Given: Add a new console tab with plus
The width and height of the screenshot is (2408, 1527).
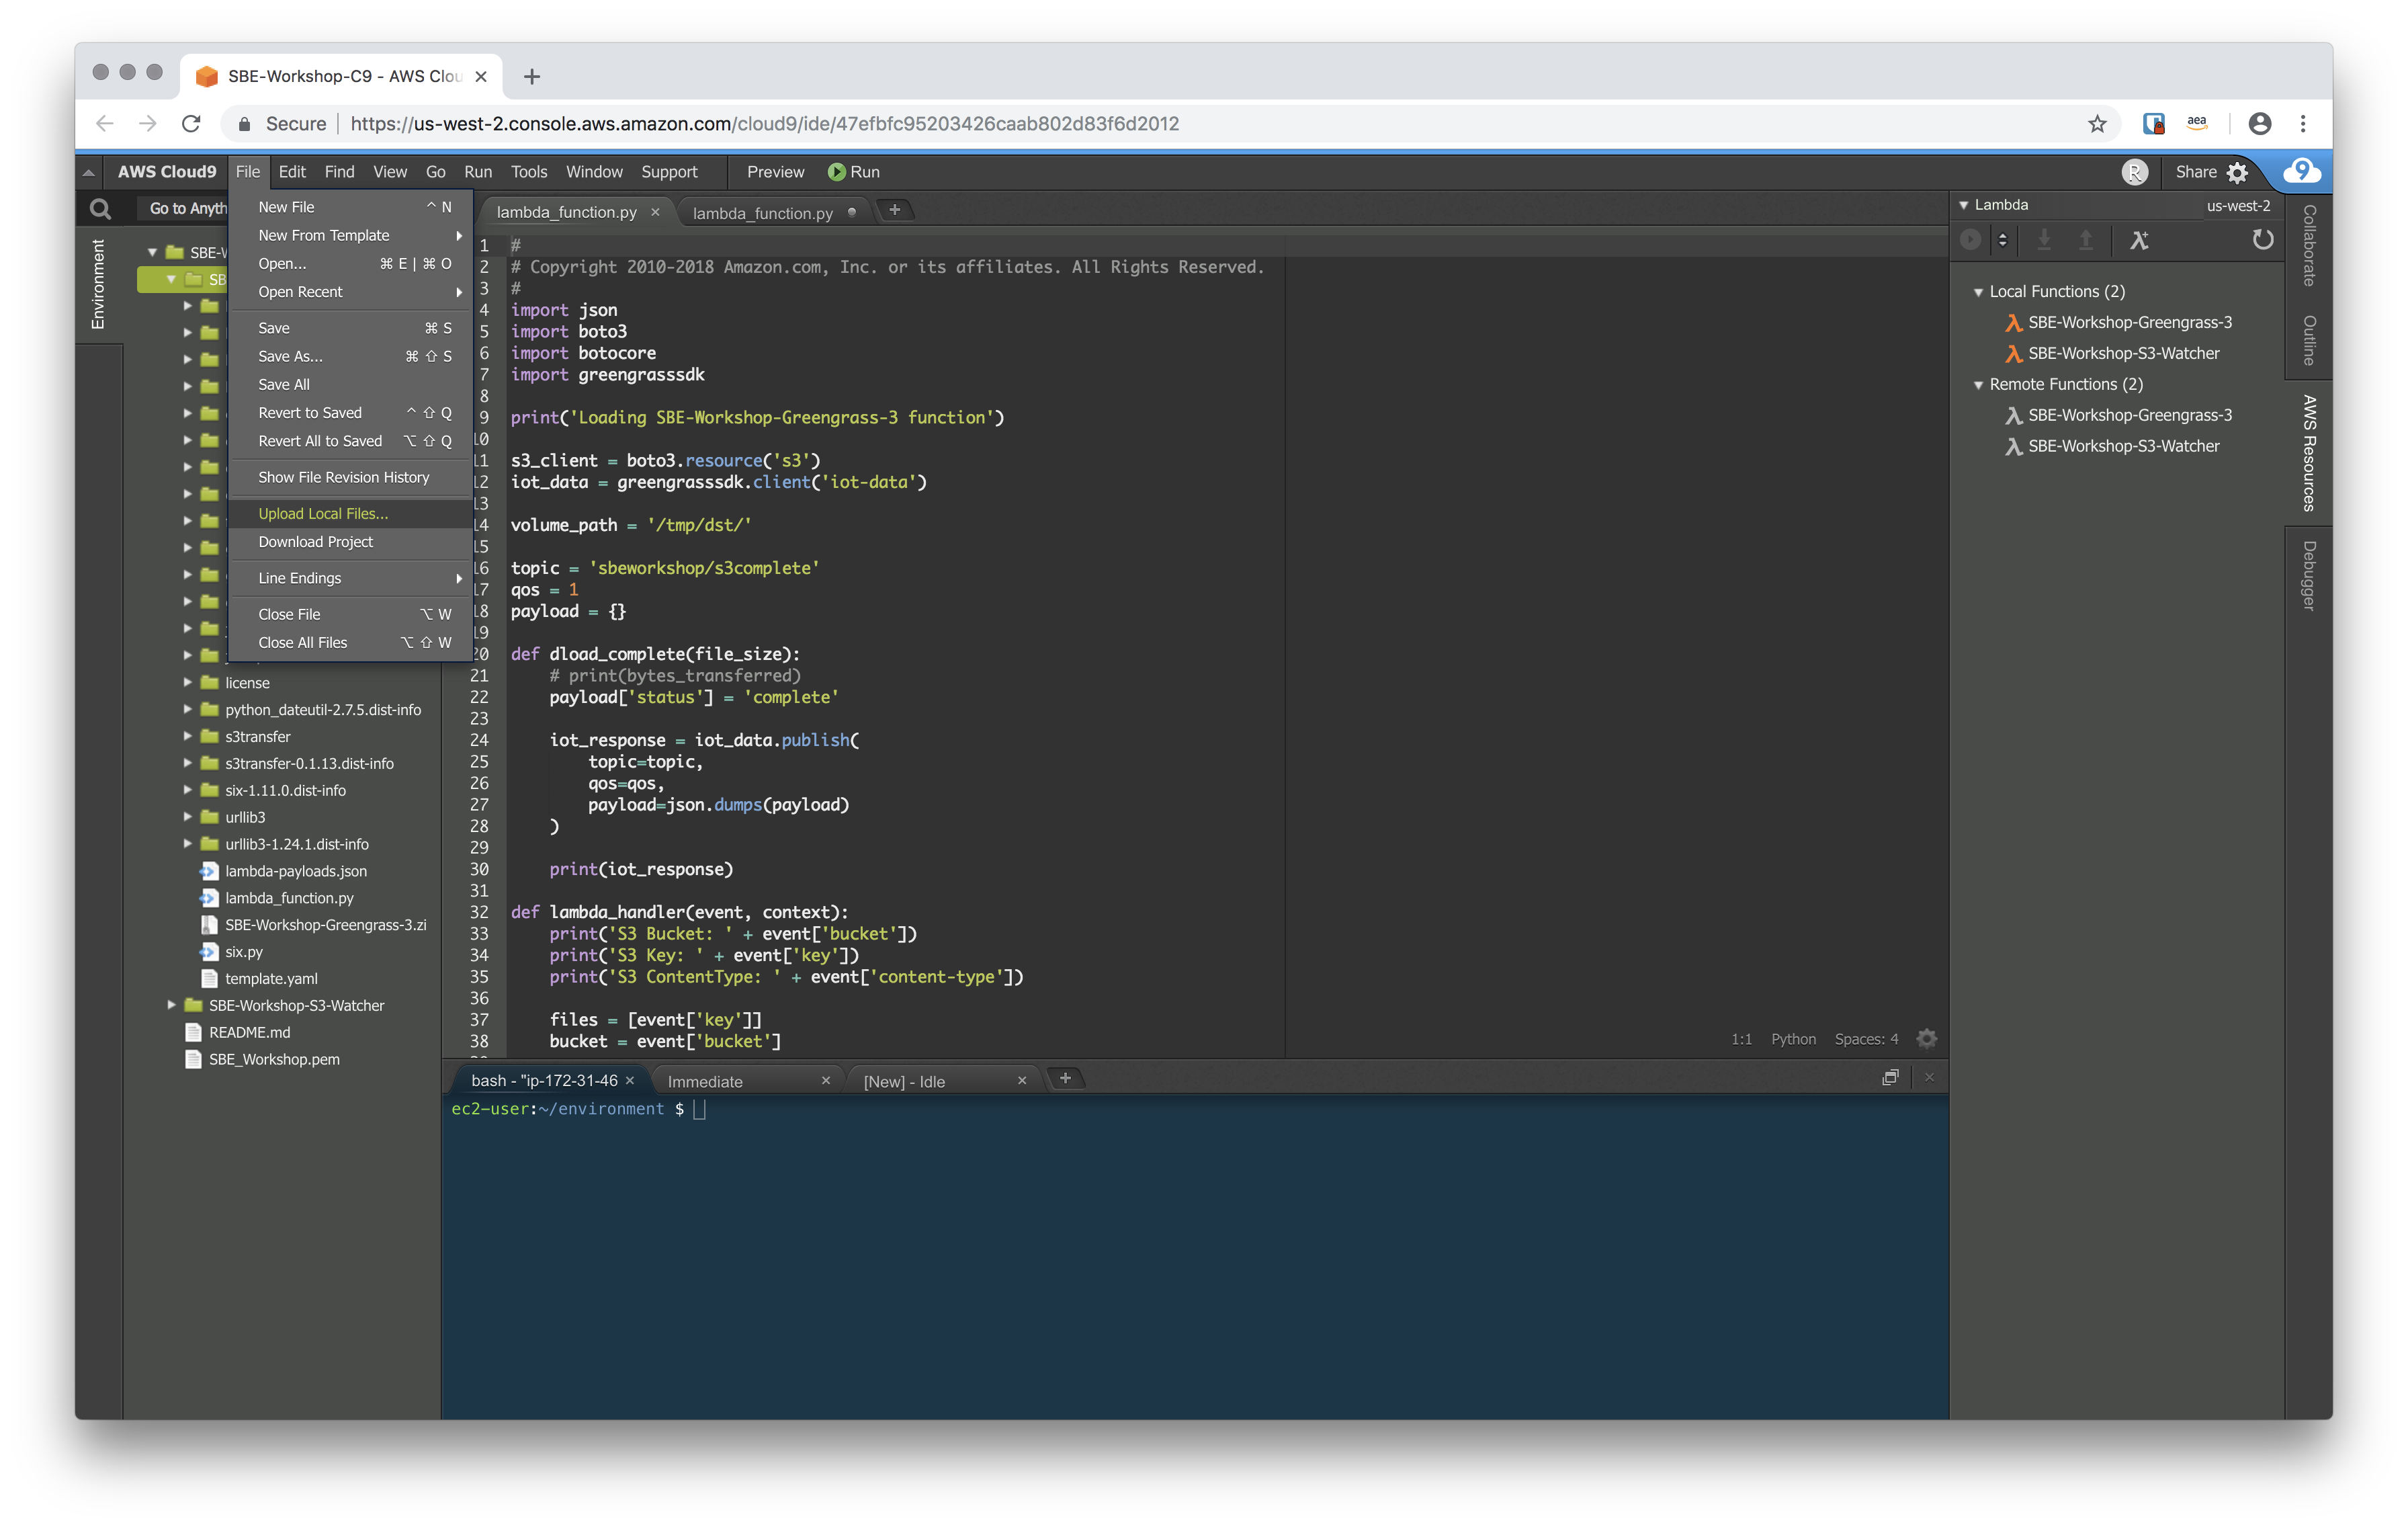Looking at the screenshot, I should pos(1065,1079).
